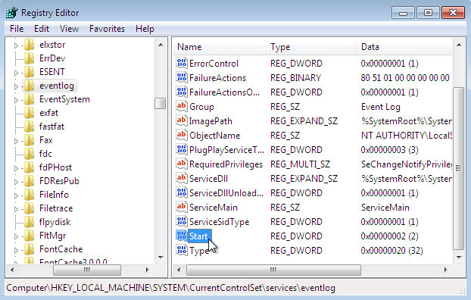Open the View menu
The height and width of the screenshot is (300, 471).
pos(69,29)
